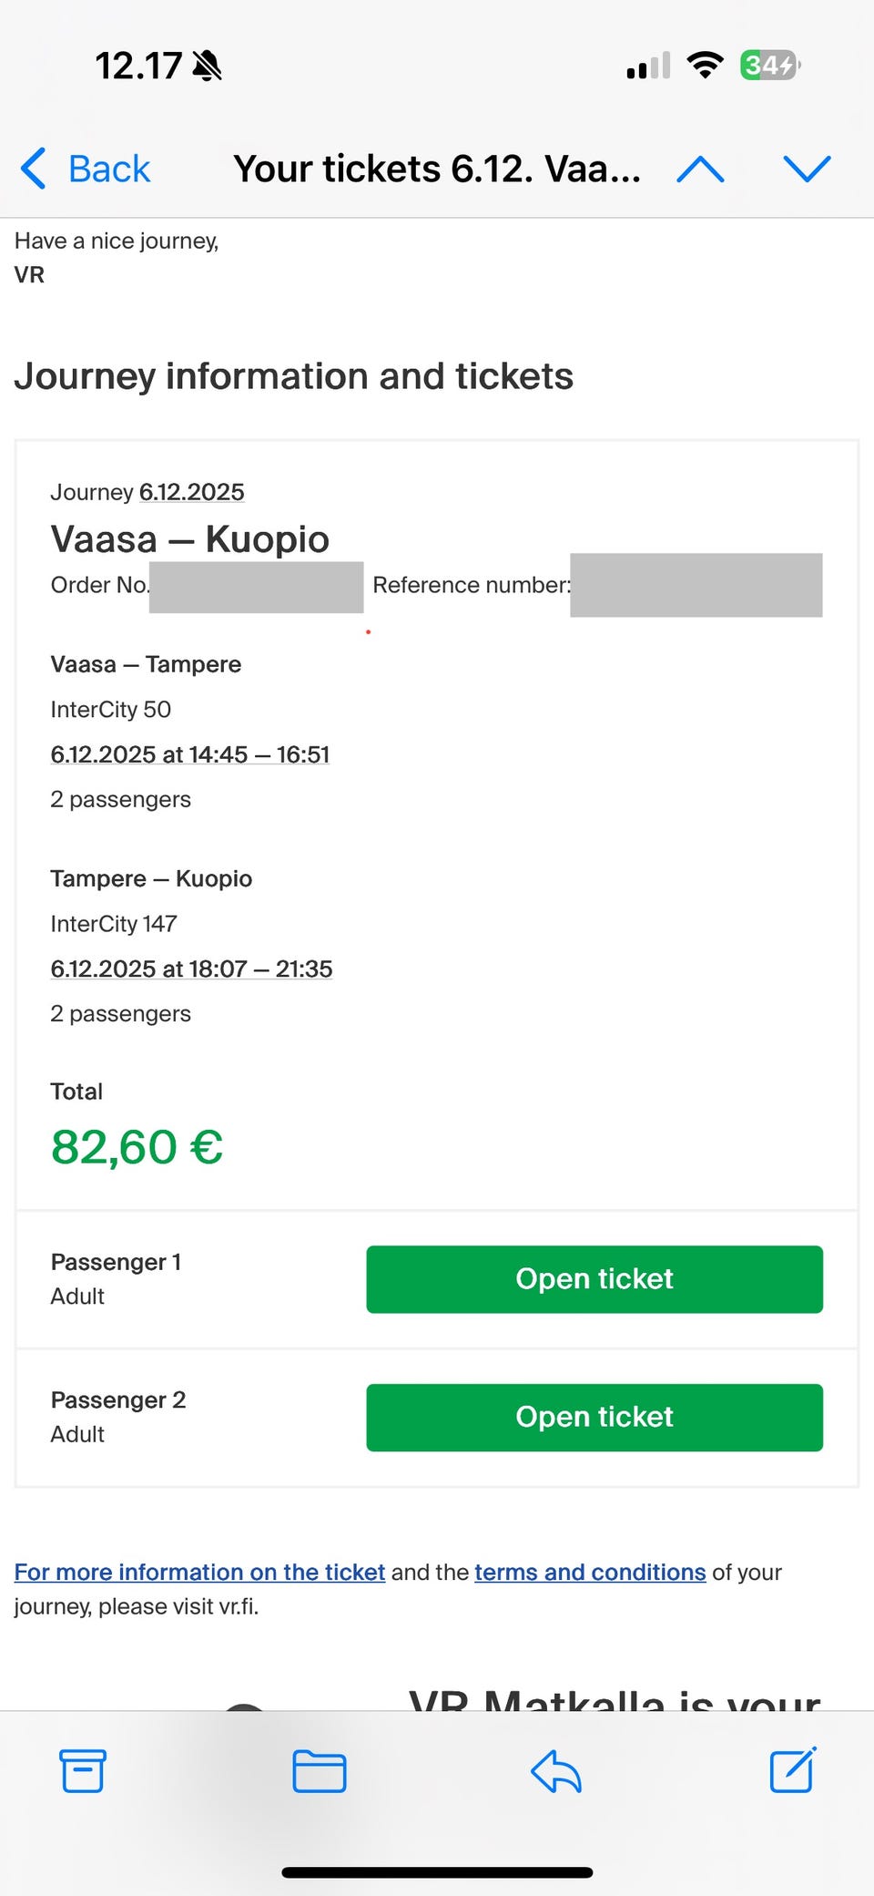This screenshot has width=874, height=1896.
Task: Open the terms and conditions link
Action: pos(590,1572)
